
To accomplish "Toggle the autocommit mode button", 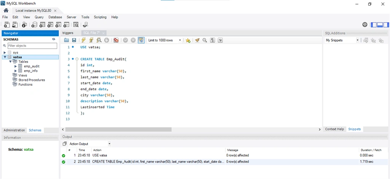I will coord(141,40).
